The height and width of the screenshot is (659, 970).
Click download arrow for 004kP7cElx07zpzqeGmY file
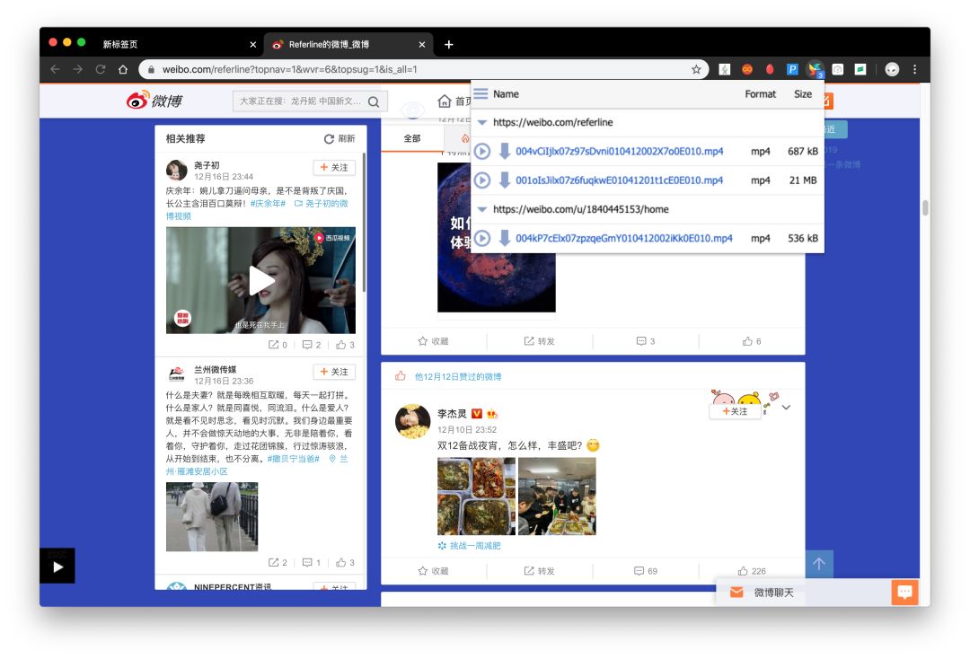pos(505,238)
